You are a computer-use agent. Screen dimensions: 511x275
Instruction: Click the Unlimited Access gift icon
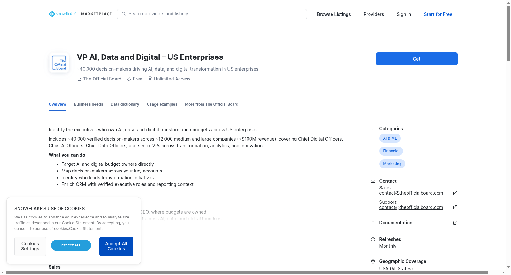(150, 79)
